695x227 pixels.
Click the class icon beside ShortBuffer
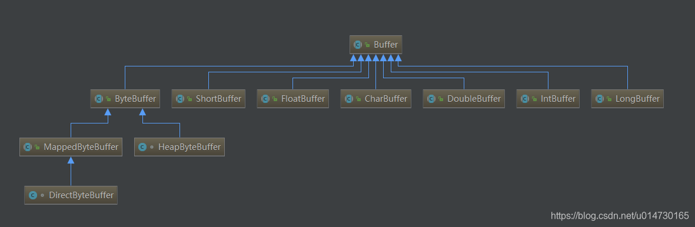click(x=180, y=99)
